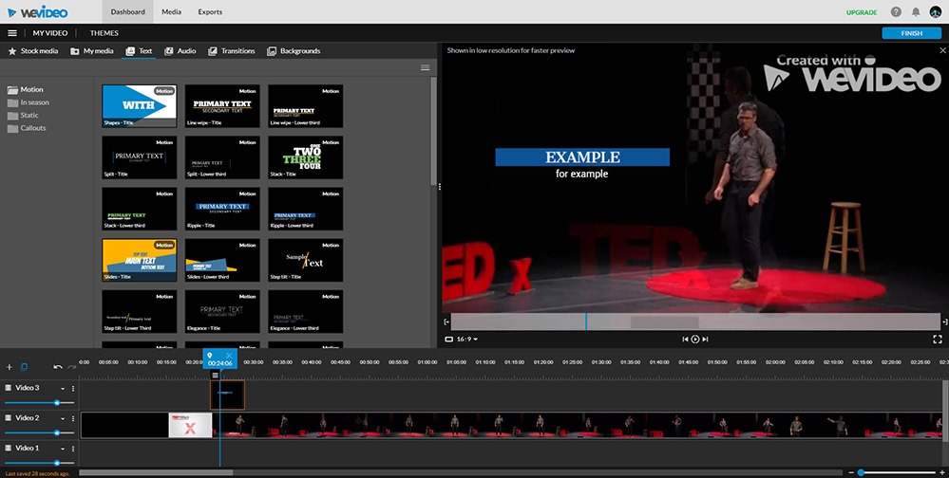Go to the Exports menu
Image resolution: width=949 pixels, height=478 pixels.
tap(210, 12)
